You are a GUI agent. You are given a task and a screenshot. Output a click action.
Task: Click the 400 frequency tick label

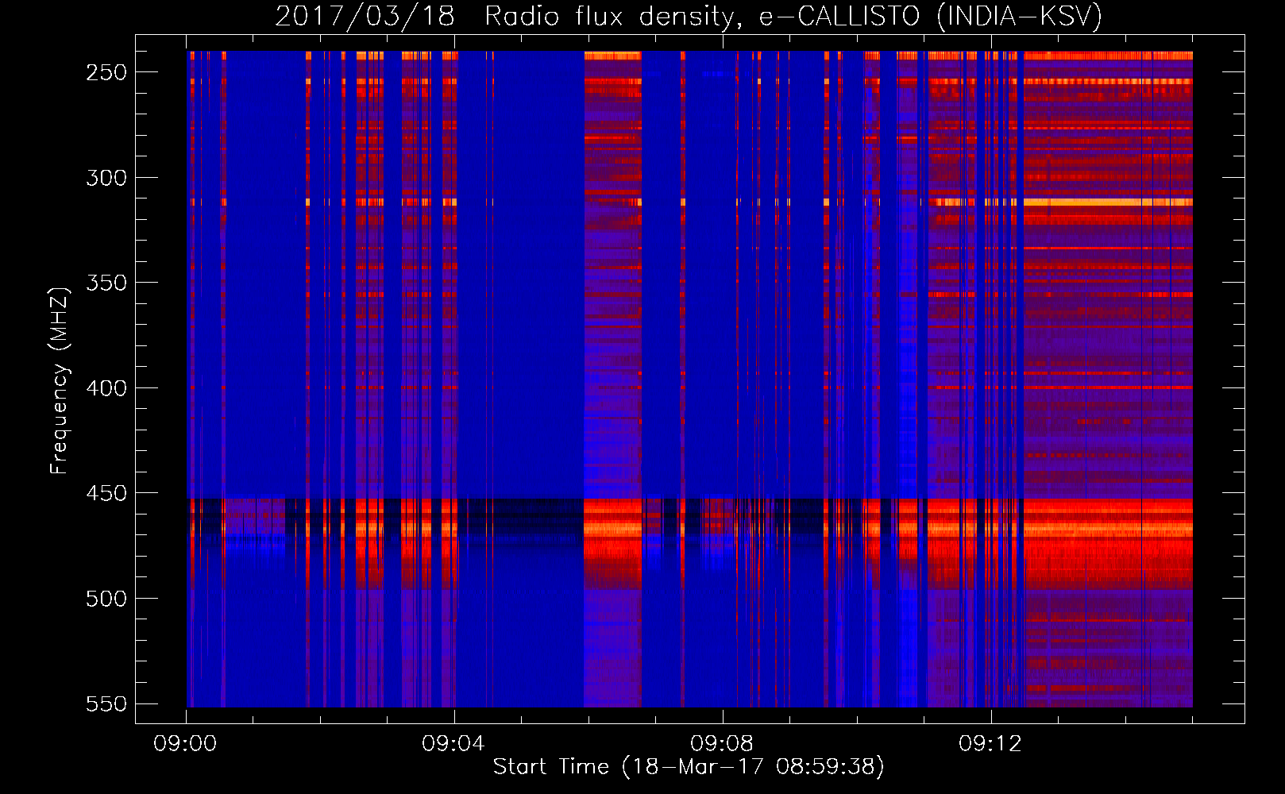tap(106, 388)
